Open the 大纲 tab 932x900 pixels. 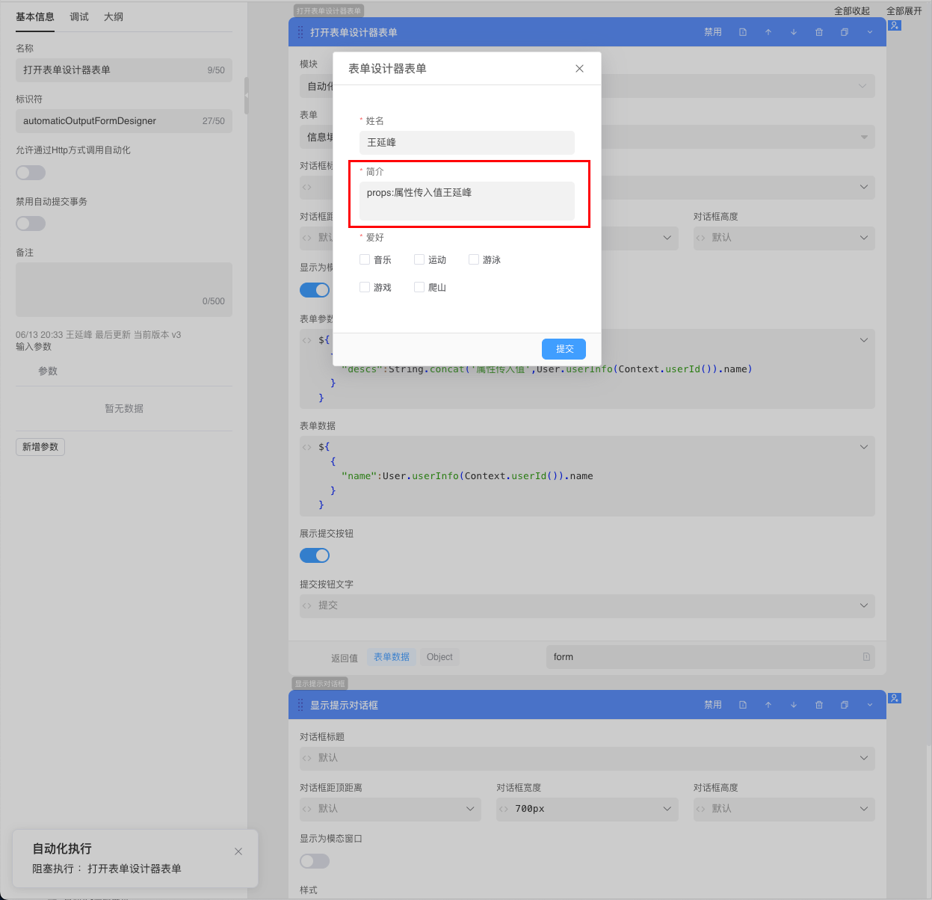114,16
